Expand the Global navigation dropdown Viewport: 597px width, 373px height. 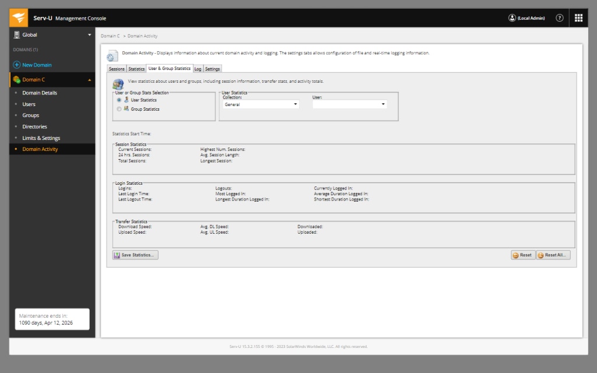pos(89,34)
